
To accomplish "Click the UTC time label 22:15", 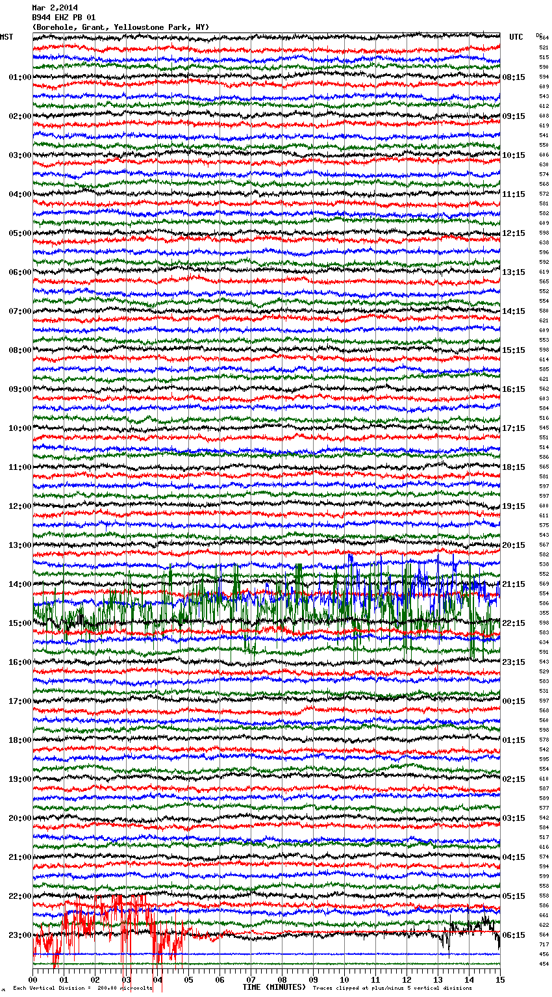I will pos(514,623).
